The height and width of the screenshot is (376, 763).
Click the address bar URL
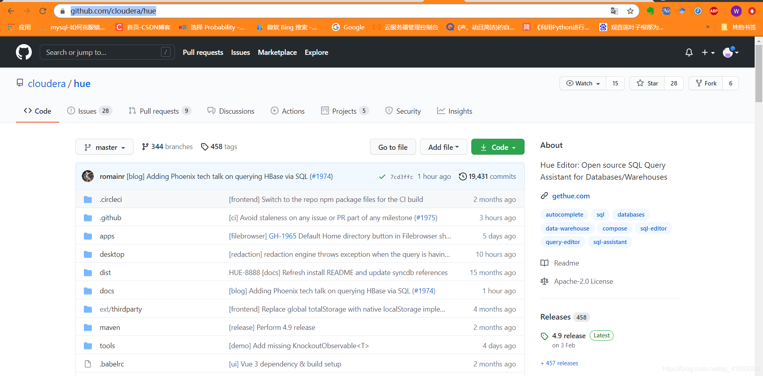point(113,11)
